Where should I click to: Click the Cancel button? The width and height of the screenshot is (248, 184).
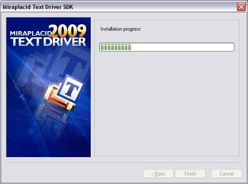(226, 174)
